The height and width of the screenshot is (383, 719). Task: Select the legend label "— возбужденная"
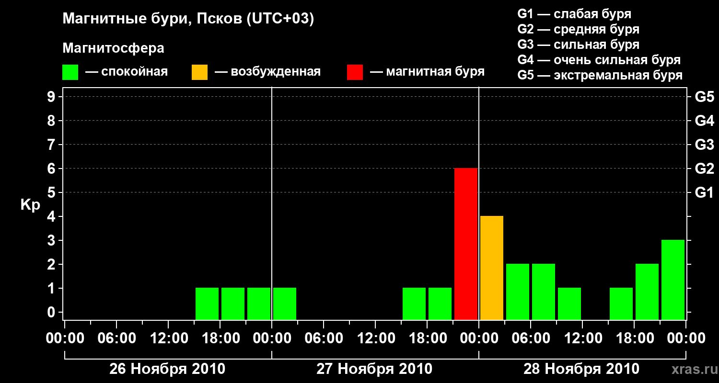267,72
